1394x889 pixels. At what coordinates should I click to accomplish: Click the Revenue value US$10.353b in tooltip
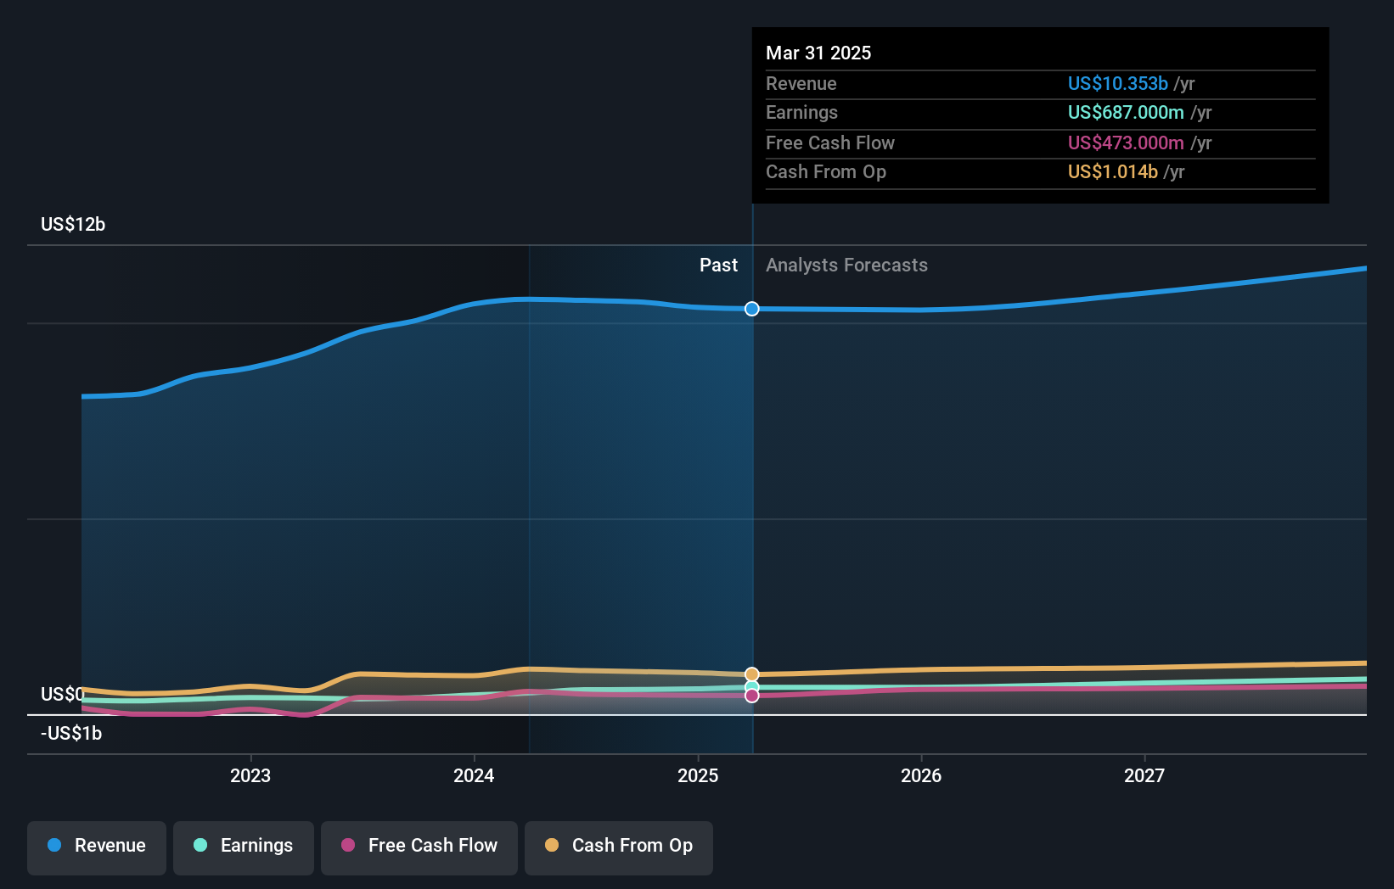(1118, 83)
